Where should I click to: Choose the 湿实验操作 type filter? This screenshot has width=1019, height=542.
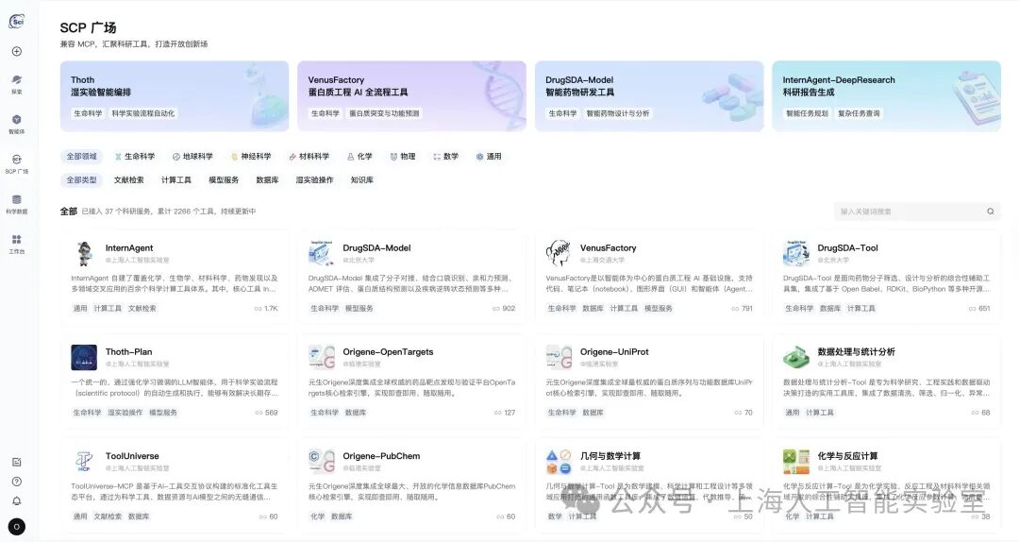314,180
